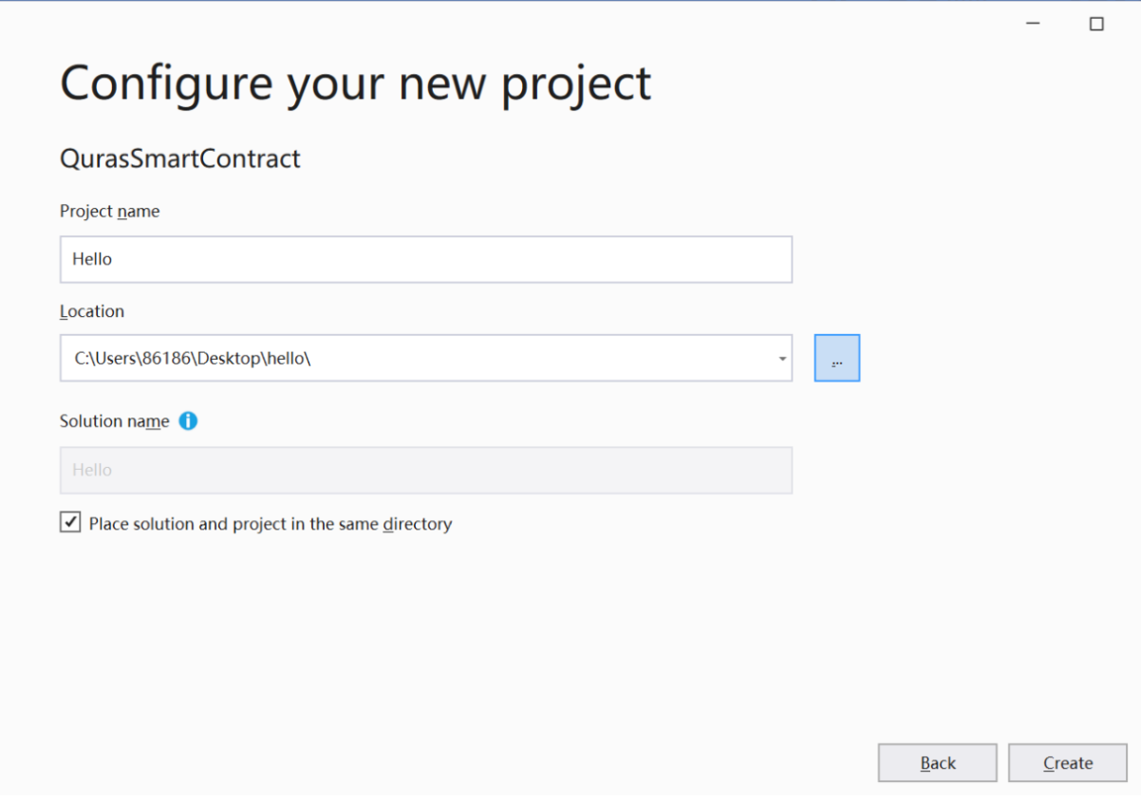Click the C:\Users\86186\Desktop\hello\ path text

pyautogui.click(x=193, y=359)
